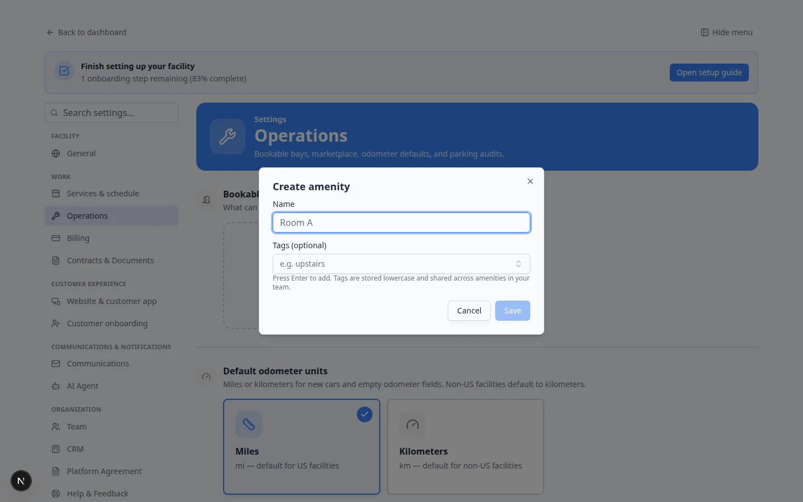This screenshot has width=803, height=502.
Task: Open Services & schedule settings
Action: [x=112, y=194]
